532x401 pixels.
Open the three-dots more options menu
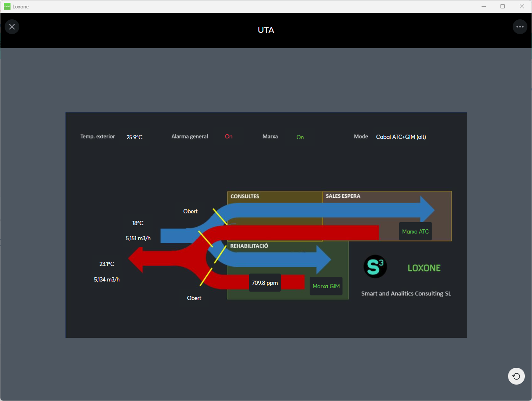[x=520, y=27]
